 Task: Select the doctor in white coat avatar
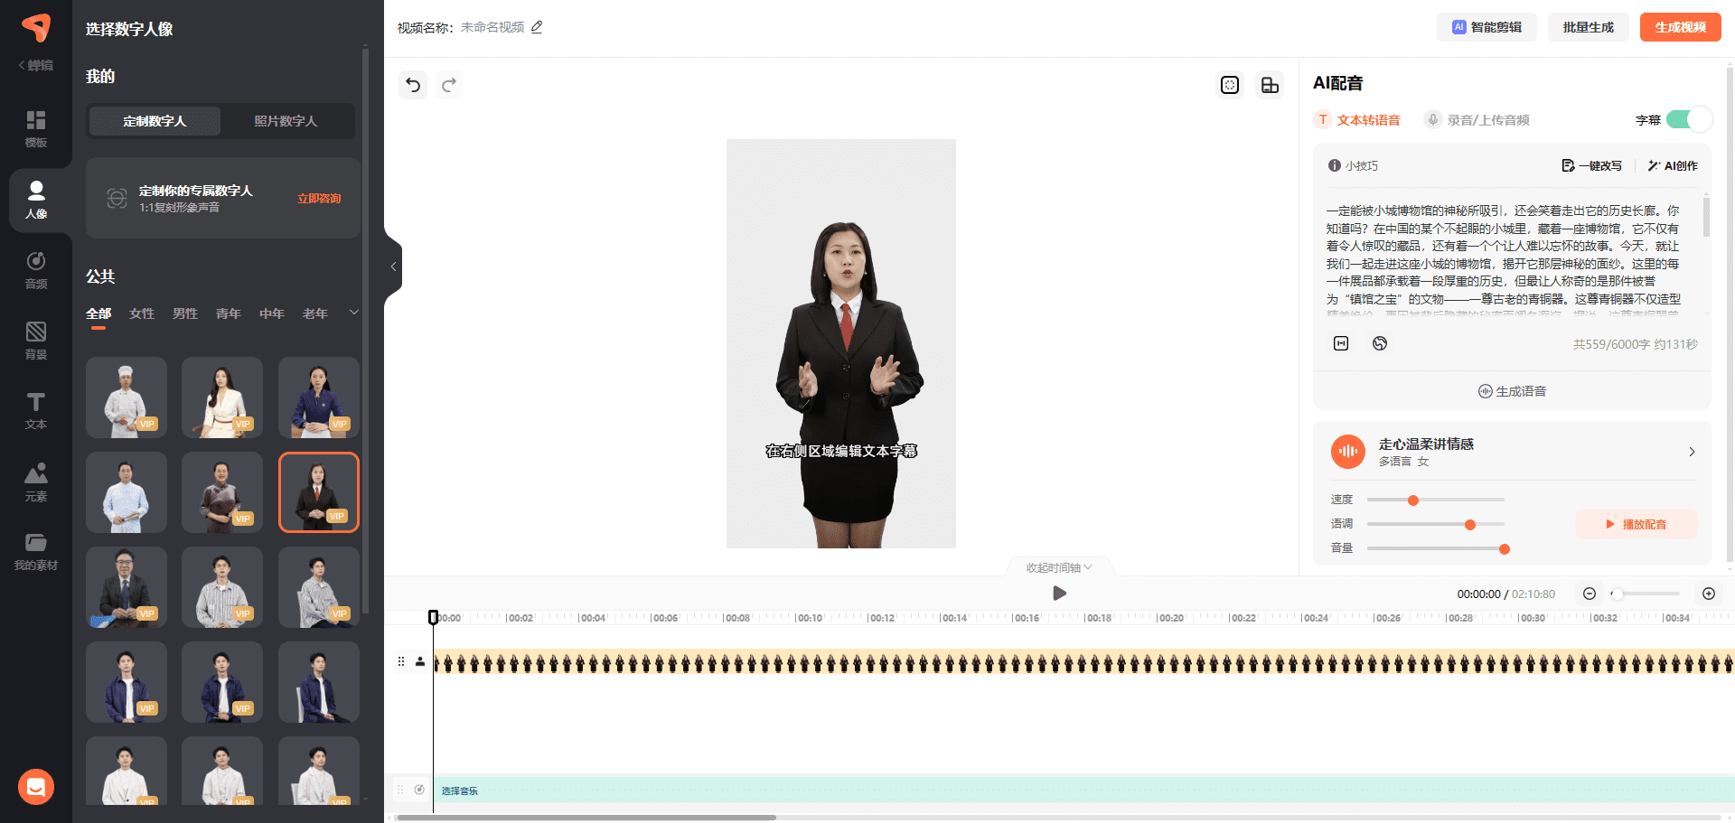click(x=127, y=492)
